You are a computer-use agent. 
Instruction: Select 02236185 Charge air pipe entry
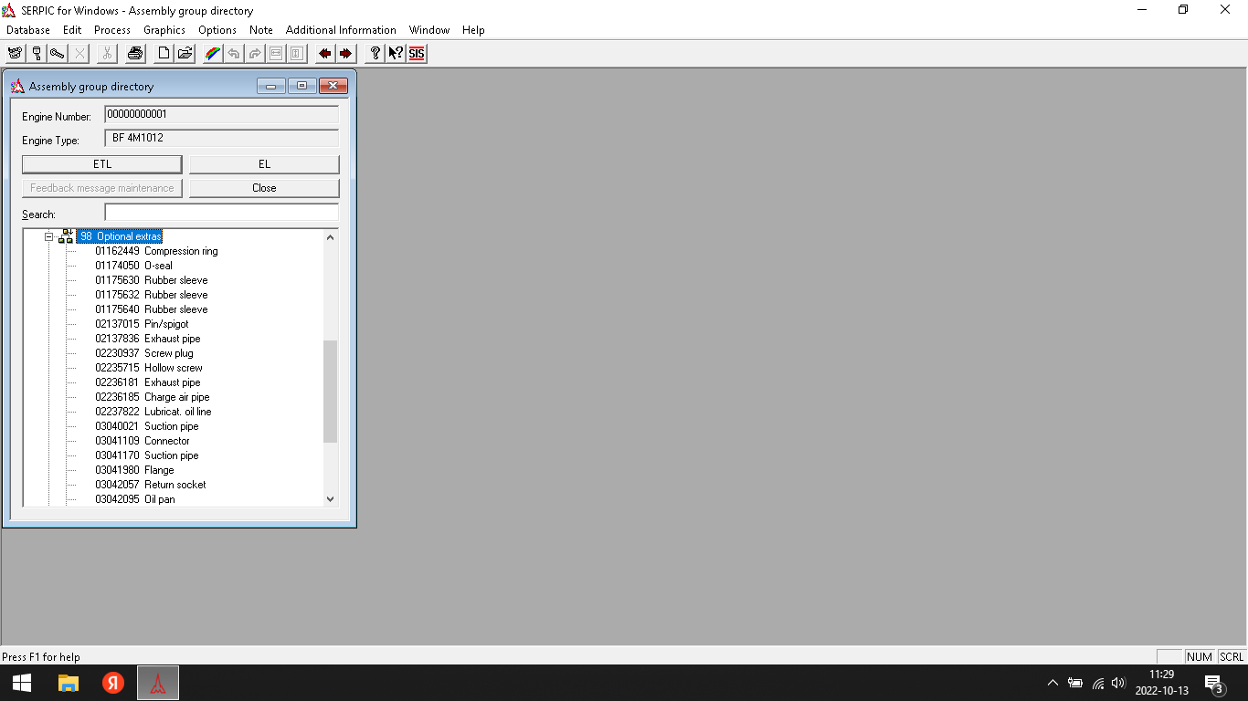coord(153,397)
